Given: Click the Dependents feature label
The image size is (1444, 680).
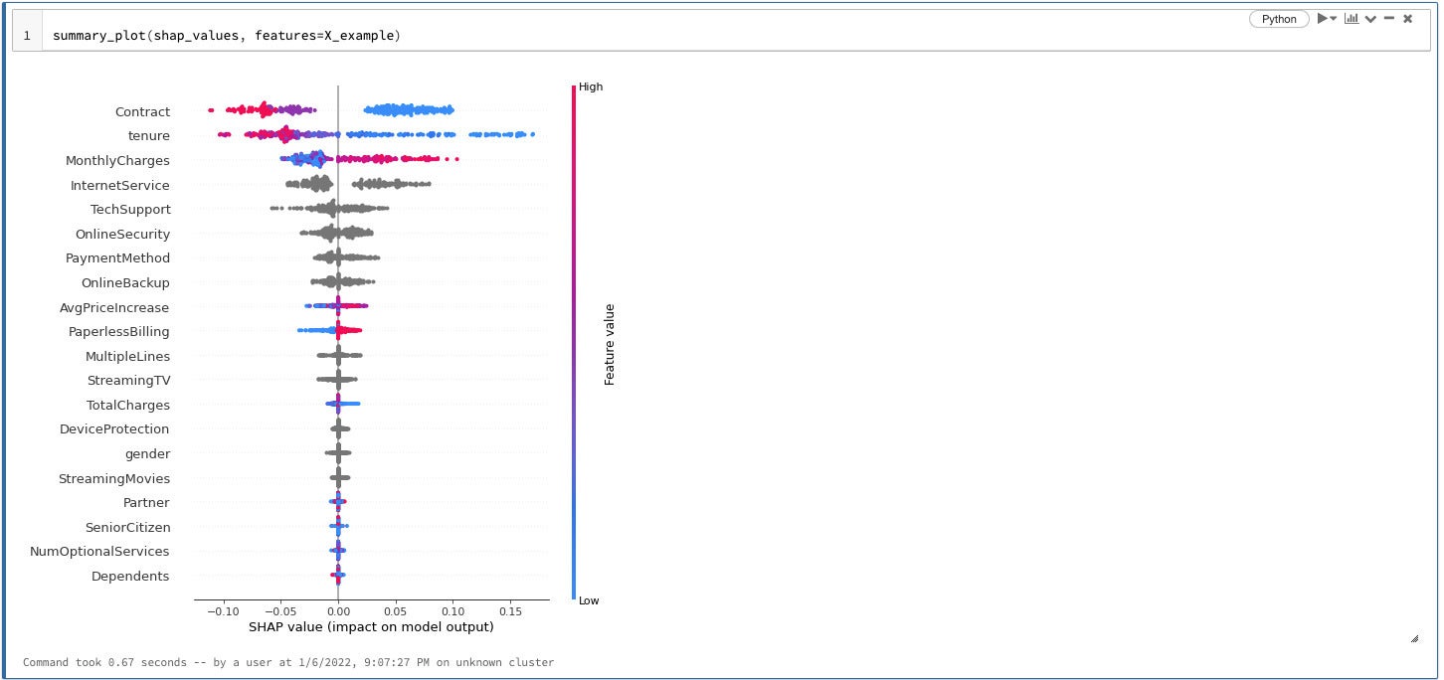Looking at the screenshot, I should [130, 577].
